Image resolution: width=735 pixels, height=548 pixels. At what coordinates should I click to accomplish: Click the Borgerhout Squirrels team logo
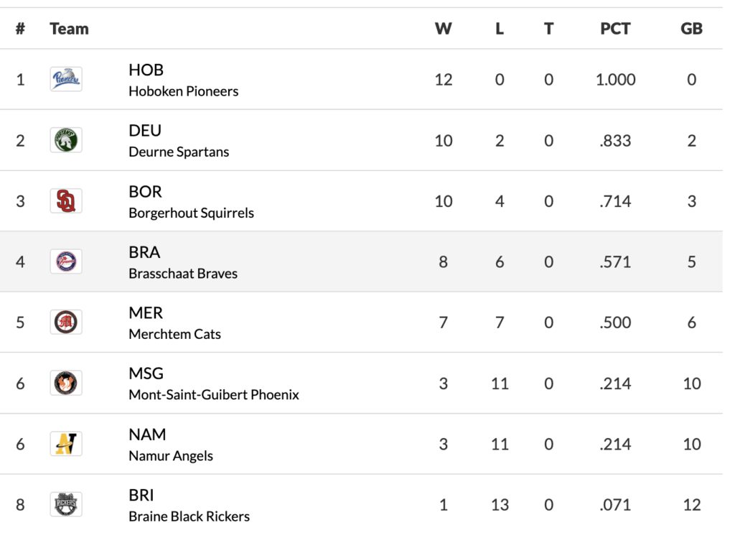66,201
